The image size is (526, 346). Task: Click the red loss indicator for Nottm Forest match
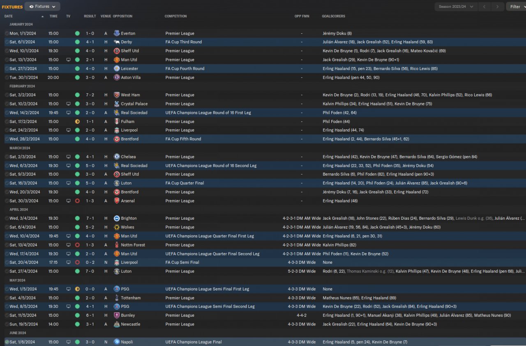(x=77, y=245)
